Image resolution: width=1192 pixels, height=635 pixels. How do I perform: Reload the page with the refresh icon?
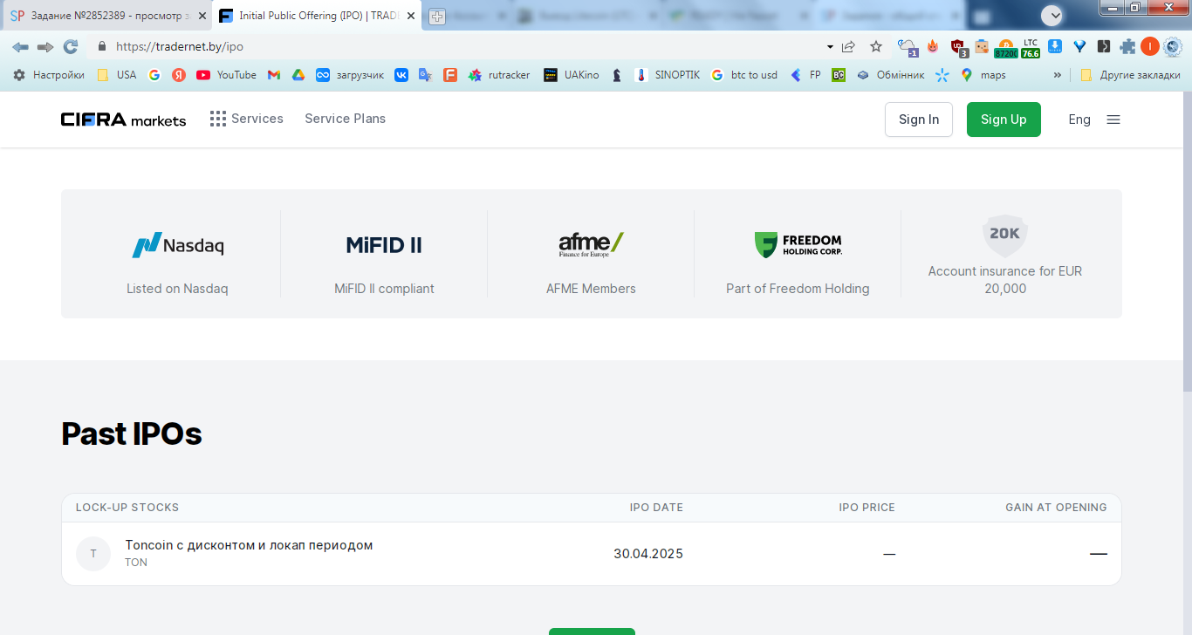[71, 46]
